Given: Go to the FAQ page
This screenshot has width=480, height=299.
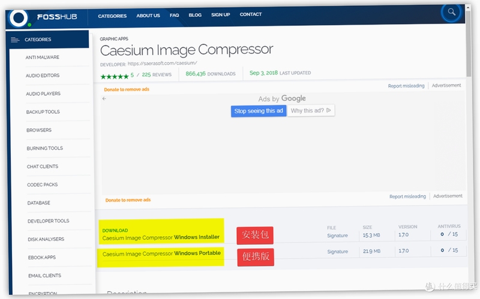Looking at the screenshot, I should tap(174, 16).
